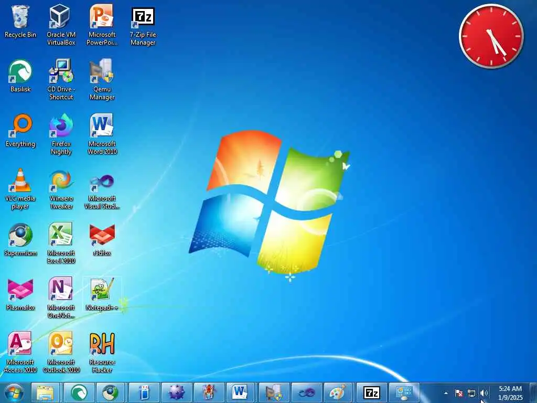Viewport: 537px width, 403px height.
Task: Click the blue USB-like taskbar icon
Action: click(x=143, y=393)
